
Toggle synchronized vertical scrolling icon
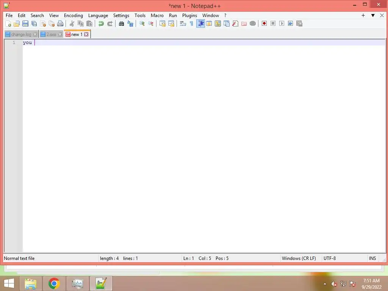pos(162,23)
